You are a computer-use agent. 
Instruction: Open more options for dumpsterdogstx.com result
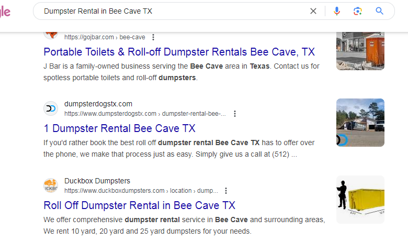point(235,114)
